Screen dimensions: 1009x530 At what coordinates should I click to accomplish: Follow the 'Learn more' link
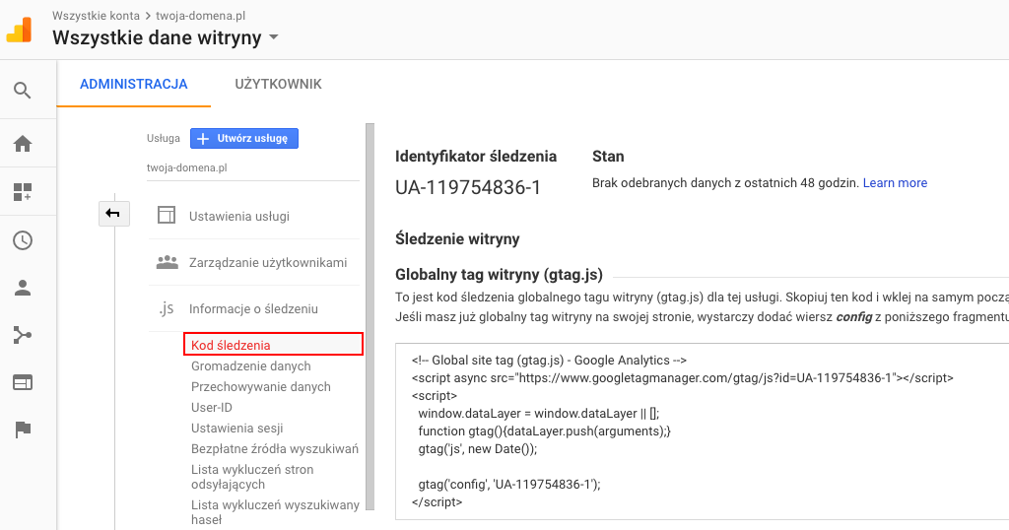click(895, 183)
